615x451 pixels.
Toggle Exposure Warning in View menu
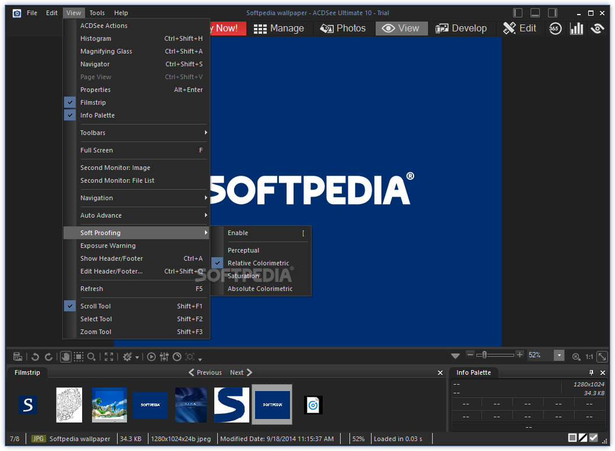136,246
